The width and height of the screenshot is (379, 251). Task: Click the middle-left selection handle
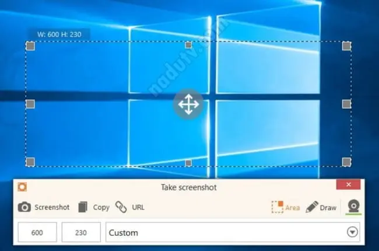click(x=30, y=104)
